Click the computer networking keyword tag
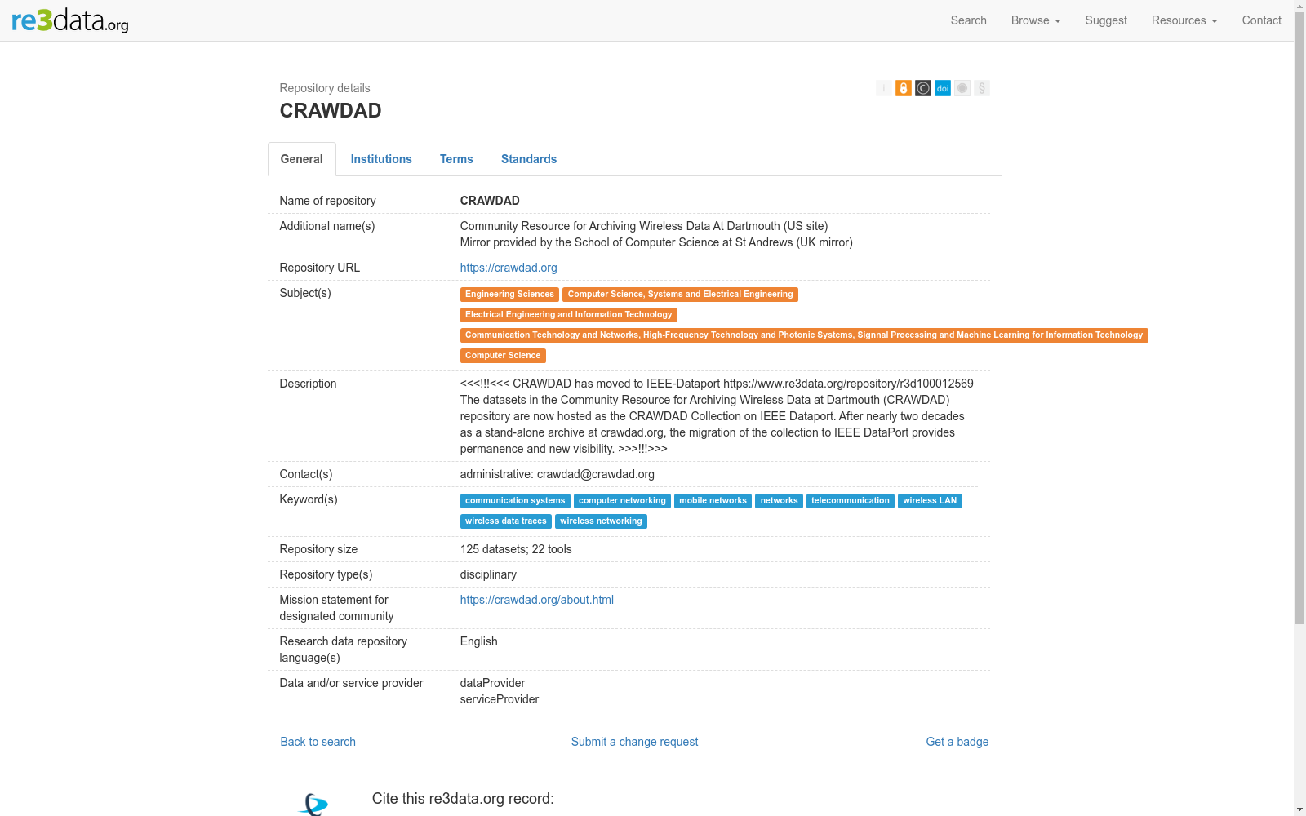The width and height of the screenshot is (1306, 816). point(623,501)
